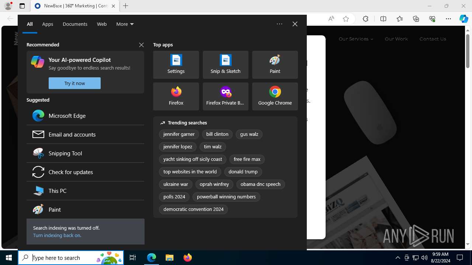Screen dimensions: 472x265
Task: Dismiss the Recommended Copilot card
Action: point(141,45)
